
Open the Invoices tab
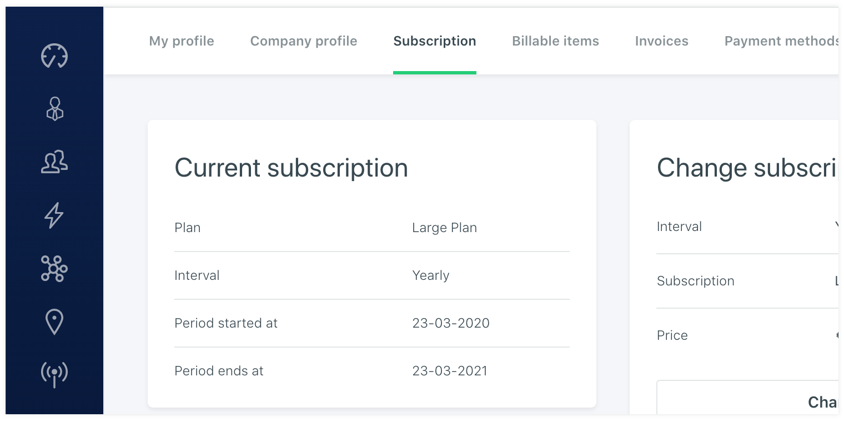[661, 41]
